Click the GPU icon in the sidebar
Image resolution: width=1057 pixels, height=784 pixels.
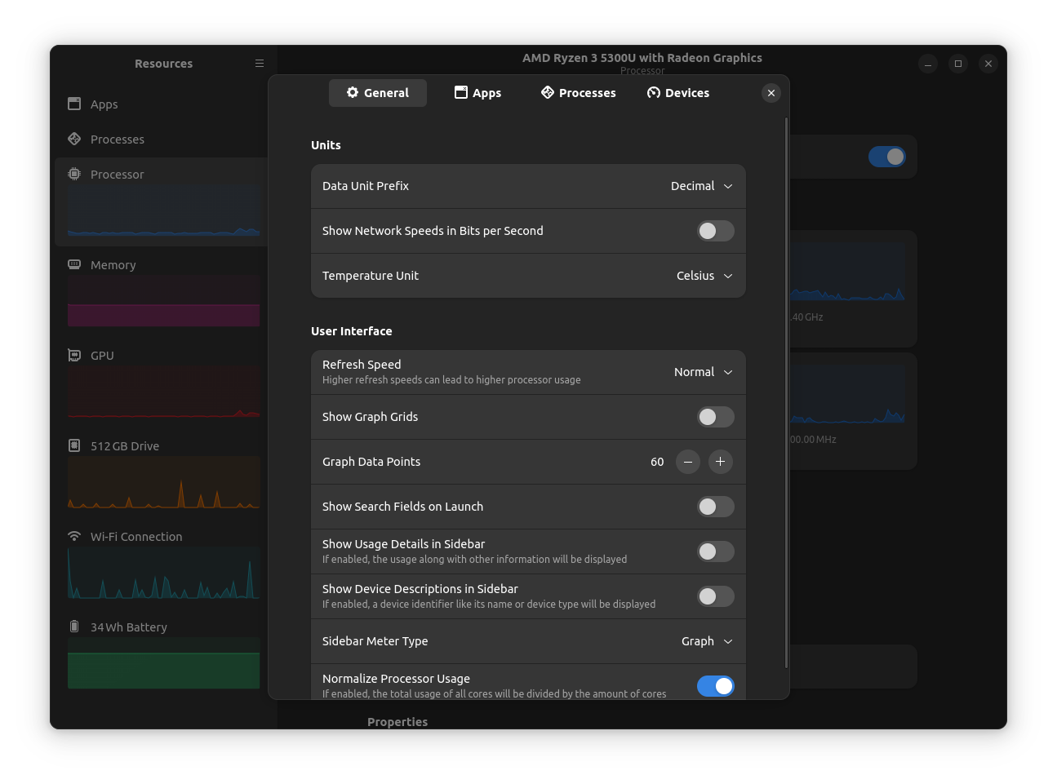(74, 355)
